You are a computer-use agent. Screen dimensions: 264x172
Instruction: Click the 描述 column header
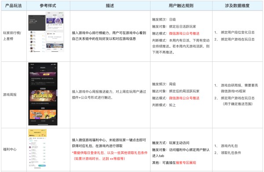pos(110,6)
